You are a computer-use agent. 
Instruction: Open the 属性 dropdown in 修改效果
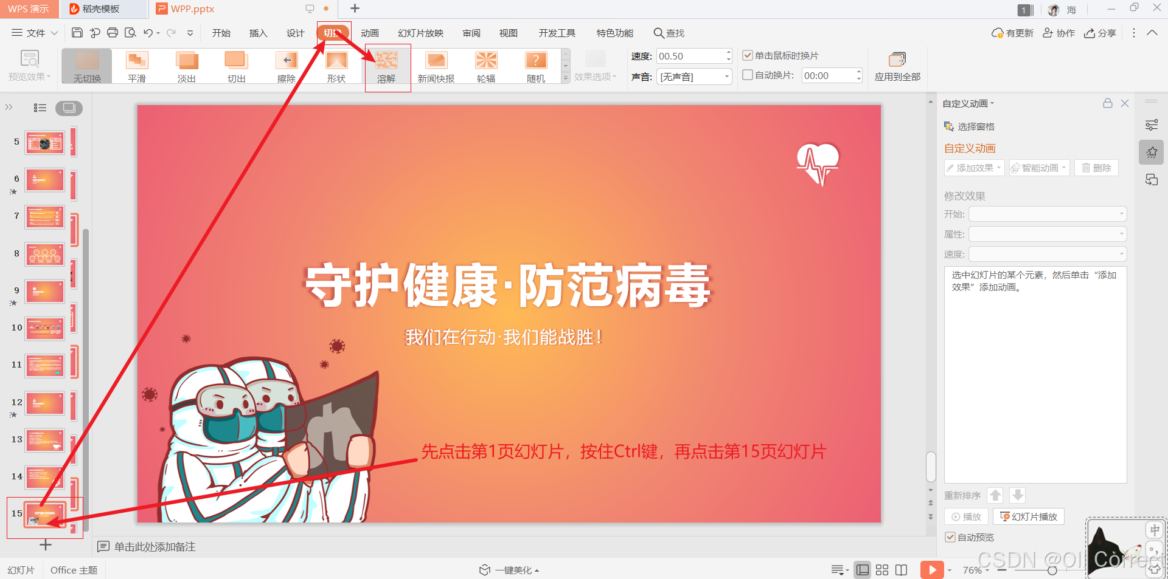click(x=1048, y=234)
